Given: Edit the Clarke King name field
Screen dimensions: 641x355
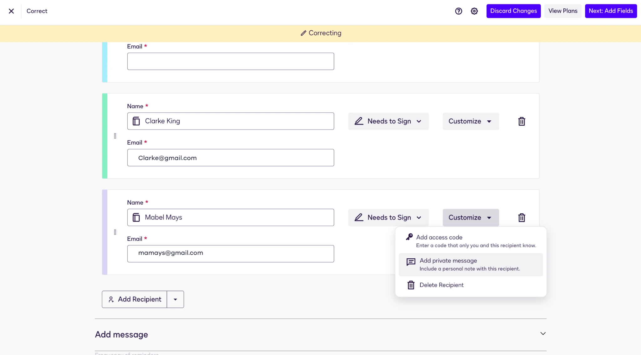Looking at the screenshot, I should coord(230,121).
